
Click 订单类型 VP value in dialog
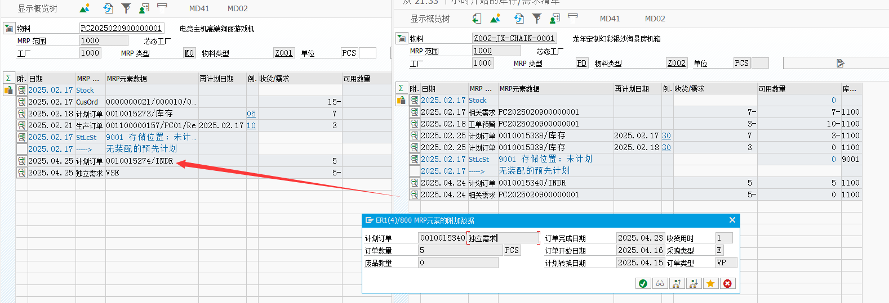tap(726, 263)
